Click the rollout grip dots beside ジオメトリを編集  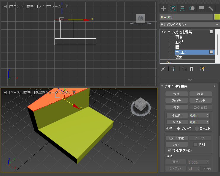214,86
